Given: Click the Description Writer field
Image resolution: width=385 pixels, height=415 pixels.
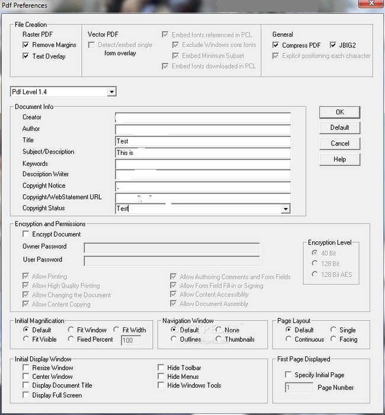Looking at the screenshot, I should point(203,175).
